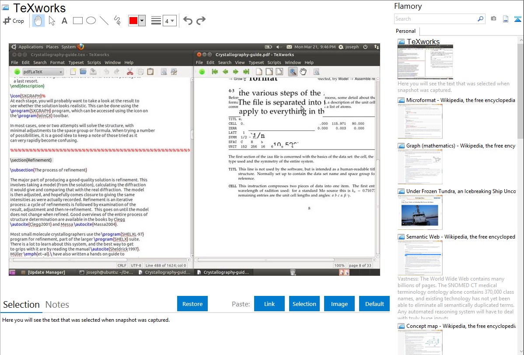This screenshot has height=355, width=524.
Task: Click the camera capture icon
Action: pyautogui.click(x=493, y=19)
